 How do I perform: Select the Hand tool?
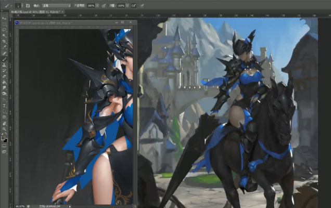[x=4, y=123]
